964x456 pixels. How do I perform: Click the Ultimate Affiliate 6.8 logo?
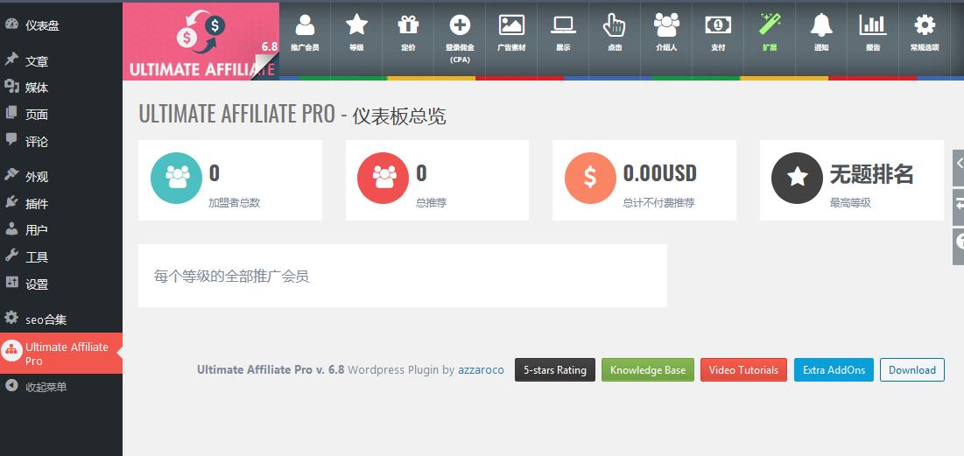[201, 41]
